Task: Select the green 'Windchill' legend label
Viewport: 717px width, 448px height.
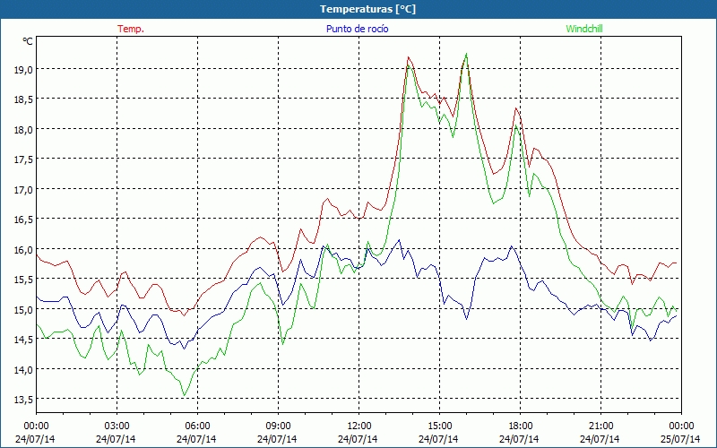Action: pos(584,29)
